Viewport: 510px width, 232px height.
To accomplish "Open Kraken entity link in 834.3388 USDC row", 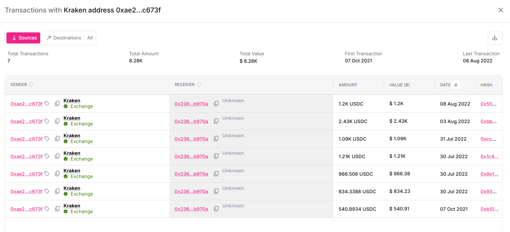I will pos(72,188).
